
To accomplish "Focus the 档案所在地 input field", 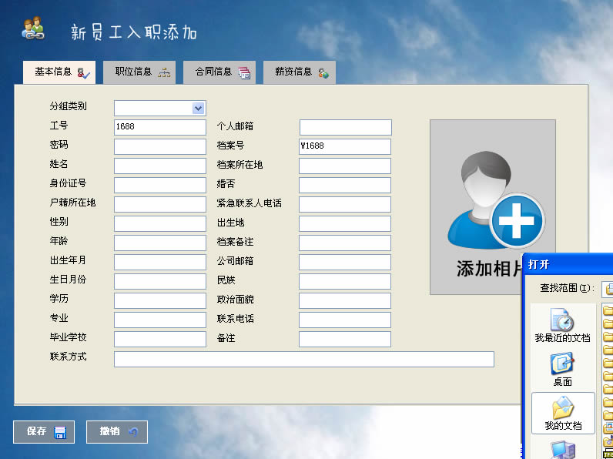I will 345,166.
